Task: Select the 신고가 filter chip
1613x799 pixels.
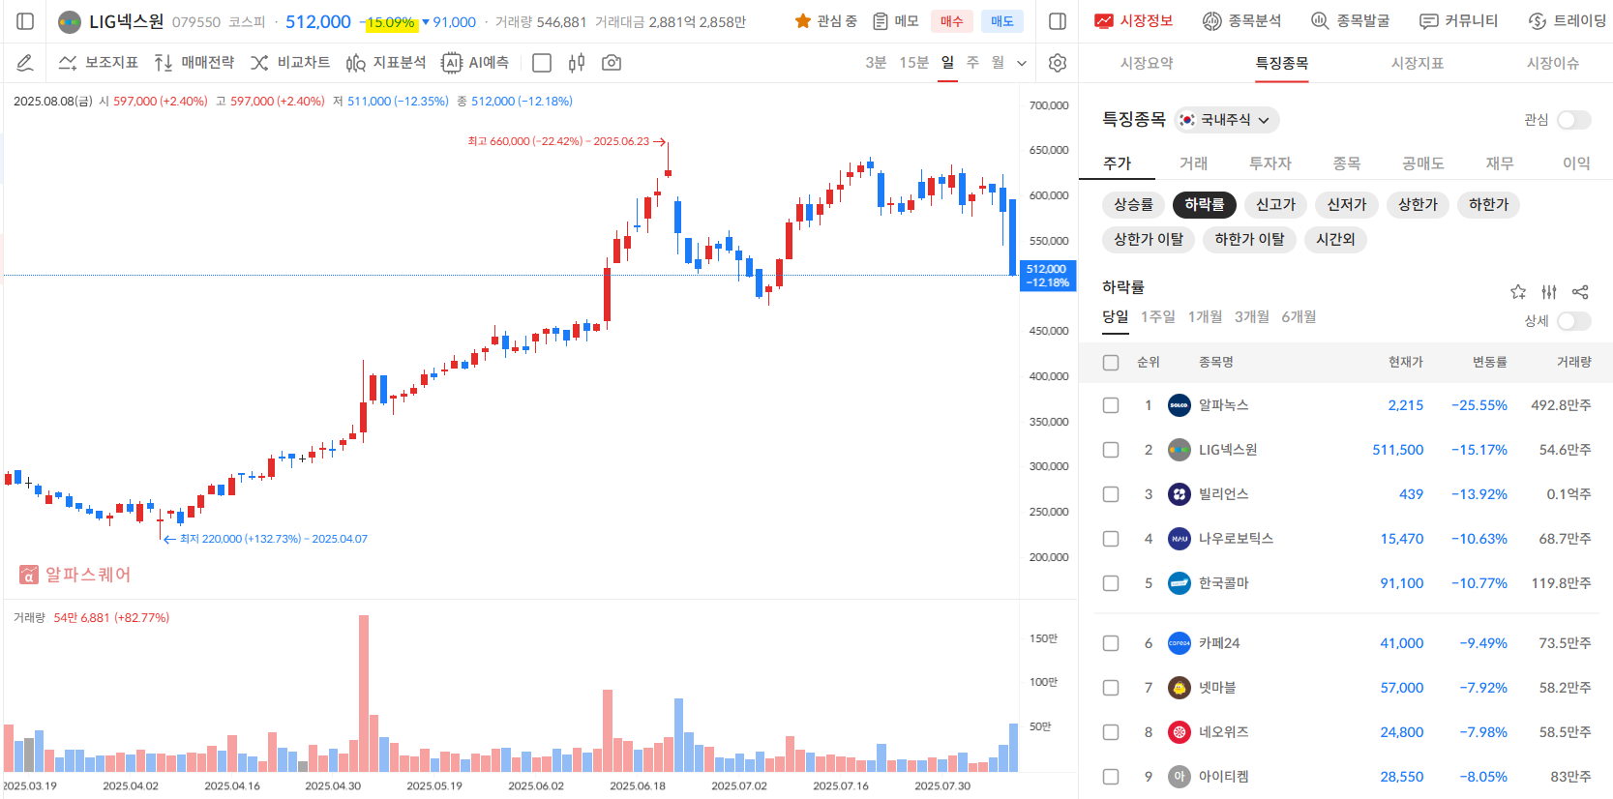Action: pyautogui.click(x=1275, y=204)
